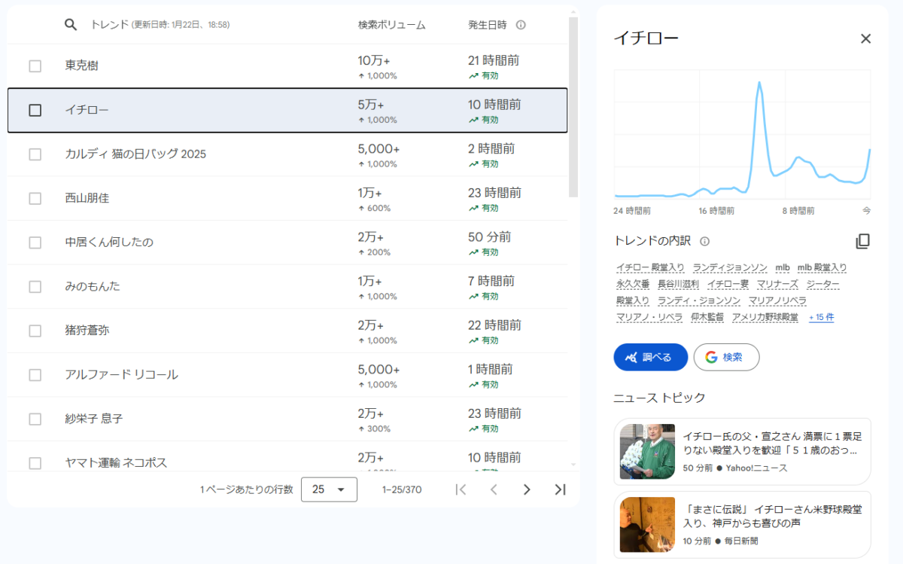Image resolution: width=903 pixels, height=564 pixels.
Task: Open the 毎日新聞 article 「まさに伝説」
Action: click(742, 525)
